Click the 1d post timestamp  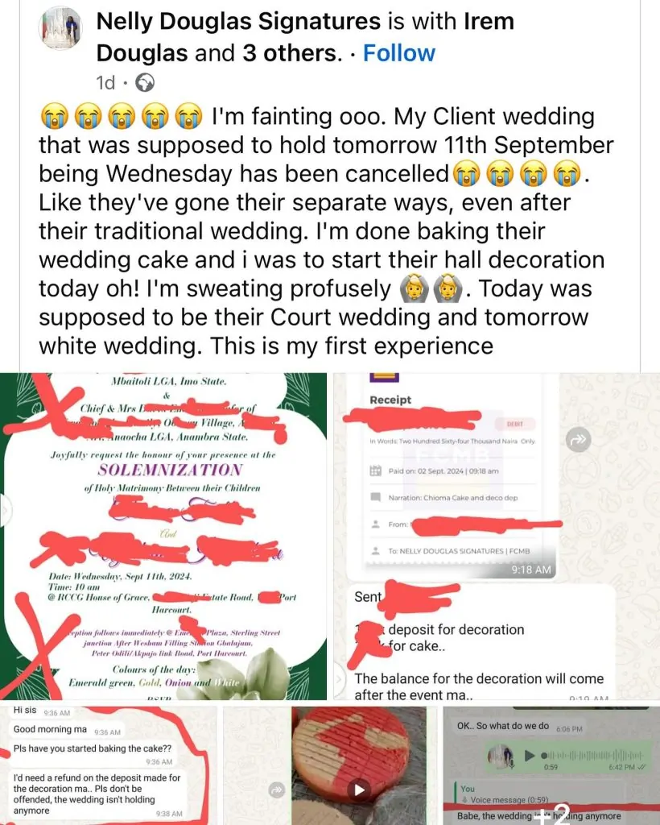[105, 83]
